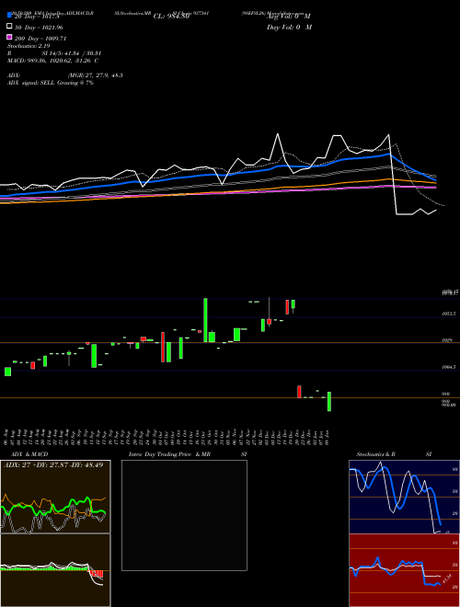Click the 'Stochastics & RSI' panel title
The height and width of the screenshot is (607, 460).
(x=394, y=454)
